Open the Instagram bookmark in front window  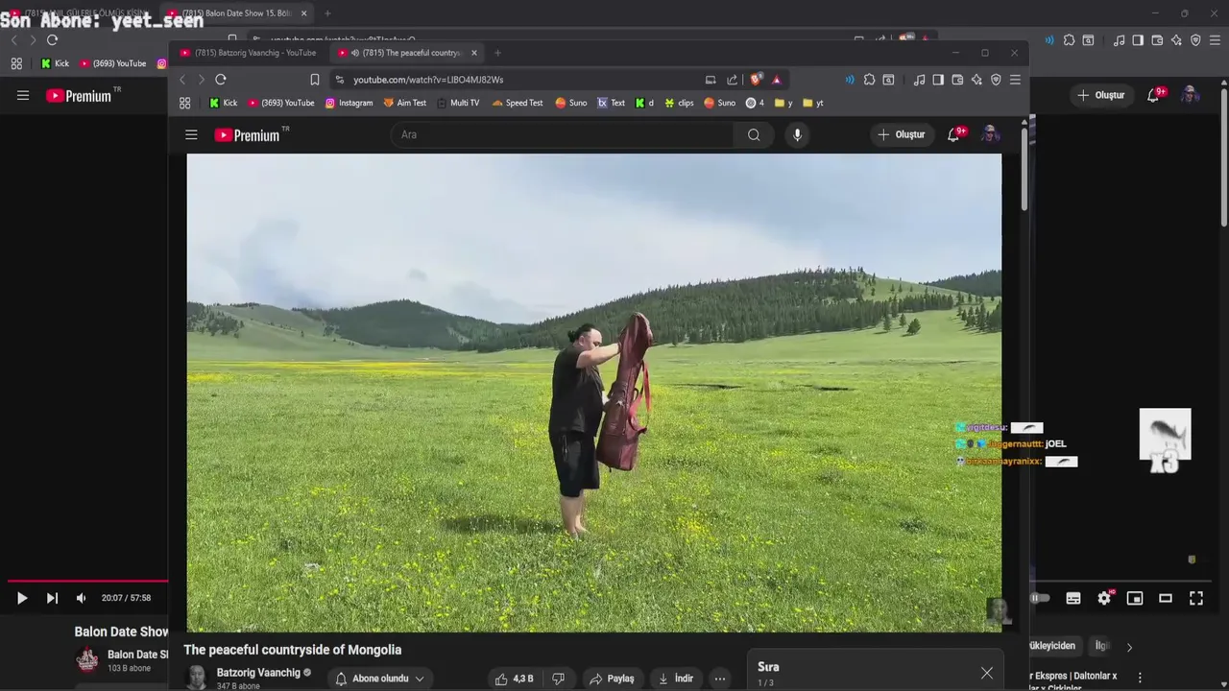[349, 103]
